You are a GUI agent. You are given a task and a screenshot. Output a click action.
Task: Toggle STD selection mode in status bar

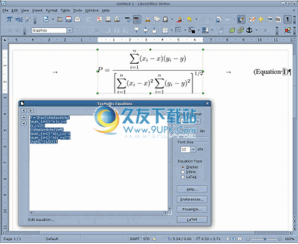click(146, 239)
